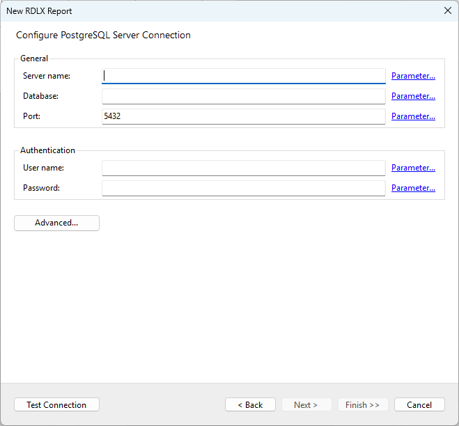Click the 'Database:' label
459x426 pixels.
(x=40, y=96)
